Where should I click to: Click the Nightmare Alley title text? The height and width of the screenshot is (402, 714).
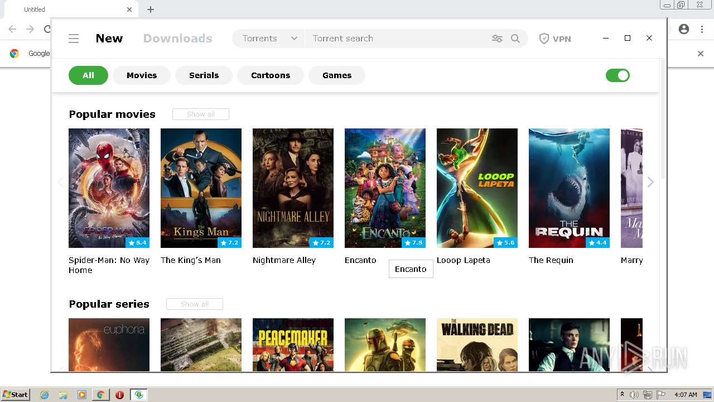tap(284, 260)
